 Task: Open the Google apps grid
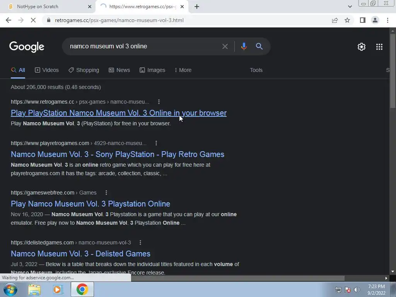379,47
